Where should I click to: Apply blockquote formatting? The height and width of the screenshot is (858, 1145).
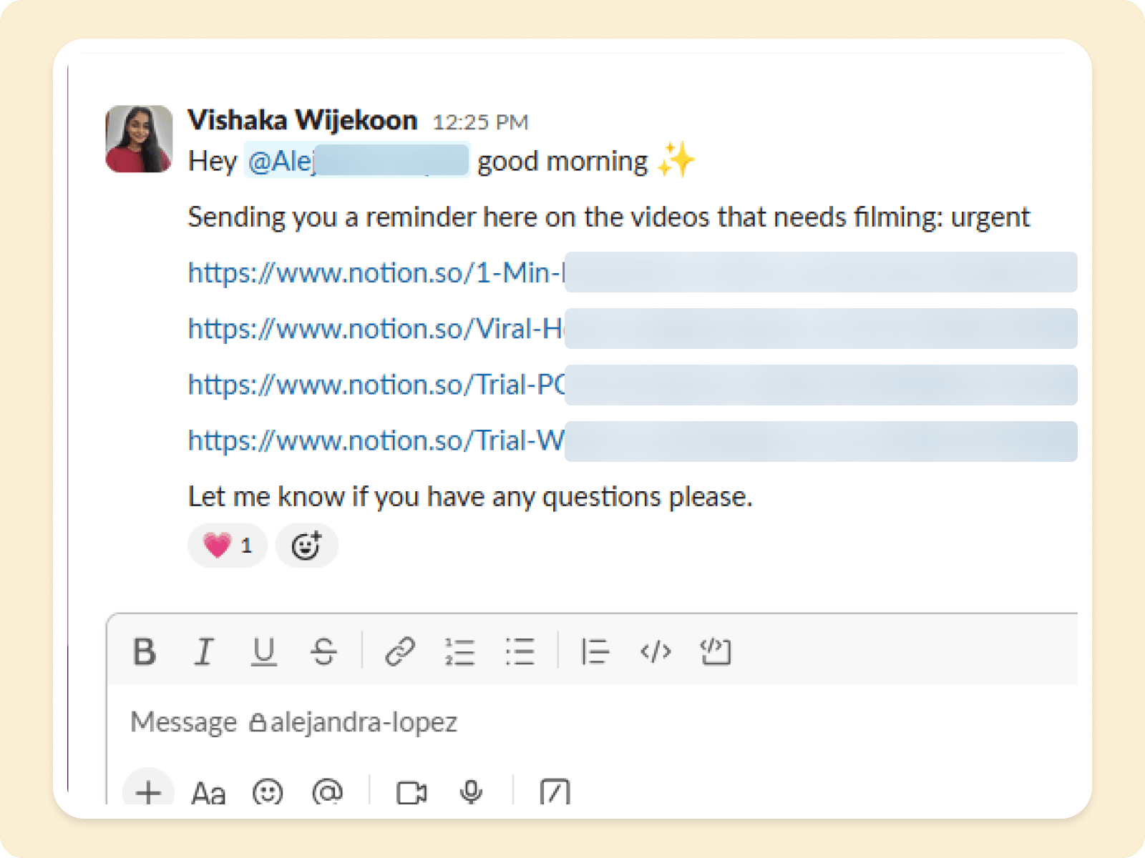pyautogui.click(x=595, y=651)
